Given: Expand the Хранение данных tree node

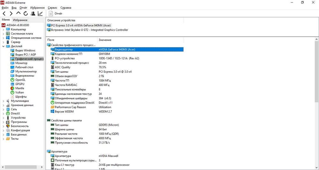Looking at the screenshot, I should (3, 105).
